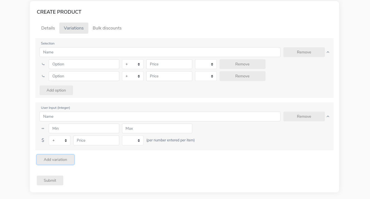
Task: Remove the Selection variation
Action: click(304, 52)
